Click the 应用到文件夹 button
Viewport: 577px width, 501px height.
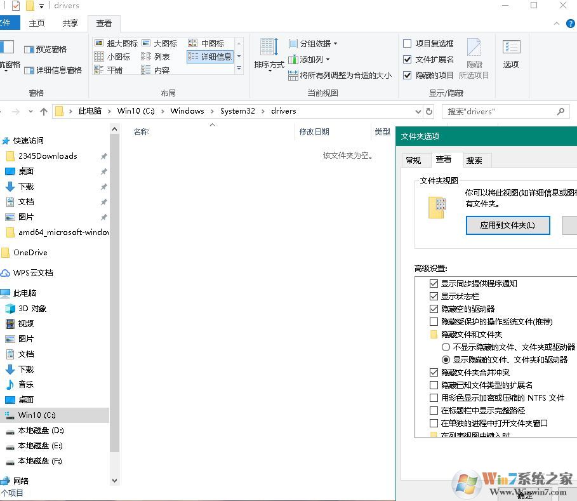point(507,225)
